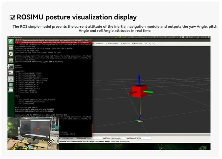The image size is (222, 159).
Task: Click the blue Z axis above the red cube
Action: click(x=139, y=80)
